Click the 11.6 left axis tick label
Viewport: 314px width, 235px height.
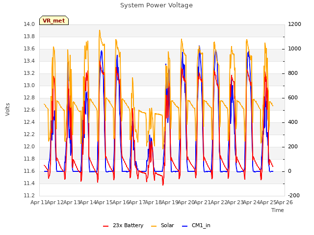(x=29, y=171)
